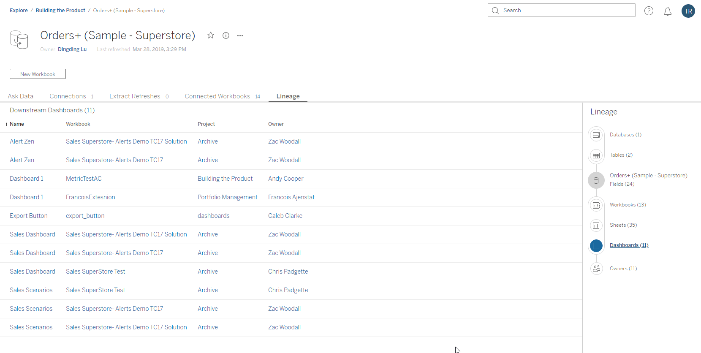
Task: Sort ascending by the Name column arrow
Action: 6,124
